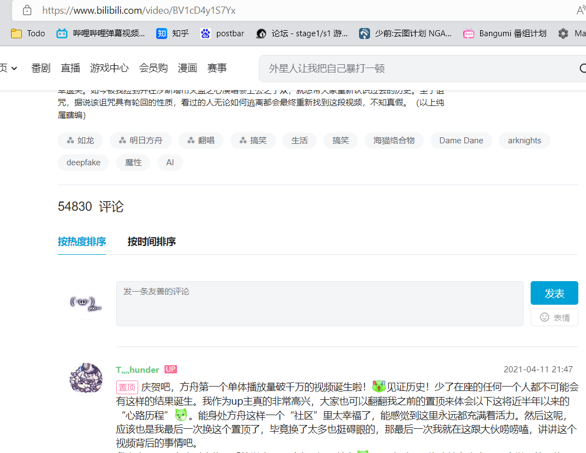Select the 明日方舟 tag
This screenshot has height=453, width=586.
tap(140, 141)
